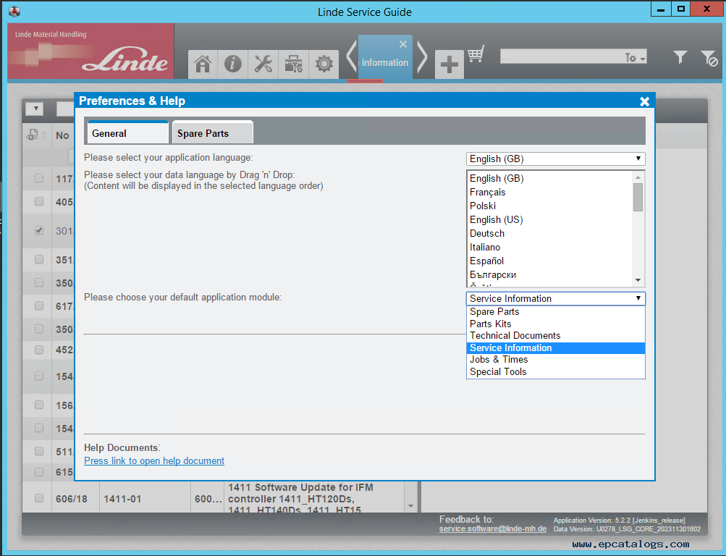Switch to the General tab

[127, 133]
